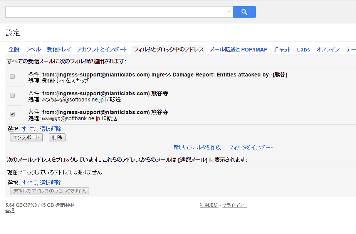This screenshot has width=356, height=234.
Task: Open the search options dropdown arrow
Action: (x=229, y=12)
